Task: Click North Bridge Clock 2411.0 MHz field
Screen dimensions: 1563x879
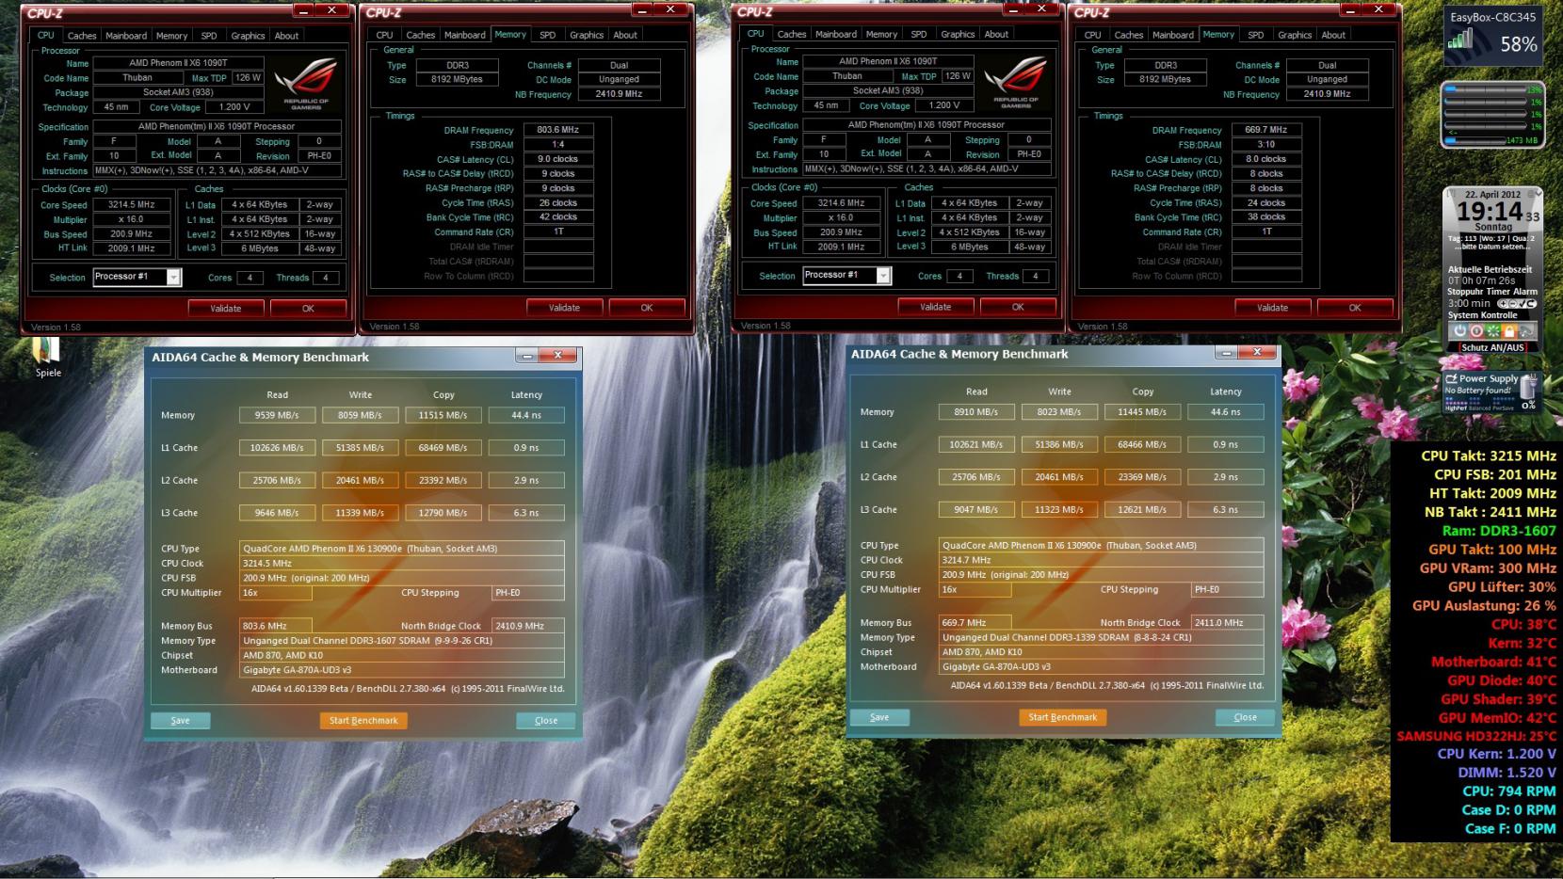Action: click(1228, 622)
